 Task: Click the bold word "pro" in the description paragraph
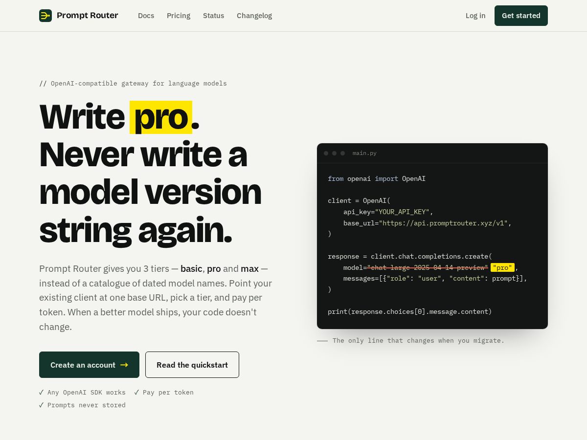(x=214, y=268)
